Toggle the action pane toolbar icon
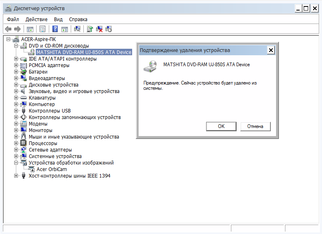Screen dimensions: 322x234 (65, 29)
